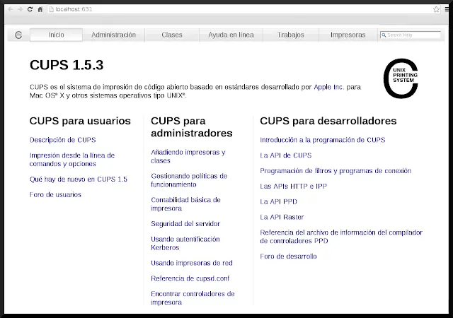Open Programación de filtros y programas link
The width and height of the screenshot is (453, 318).
[336, 171]
